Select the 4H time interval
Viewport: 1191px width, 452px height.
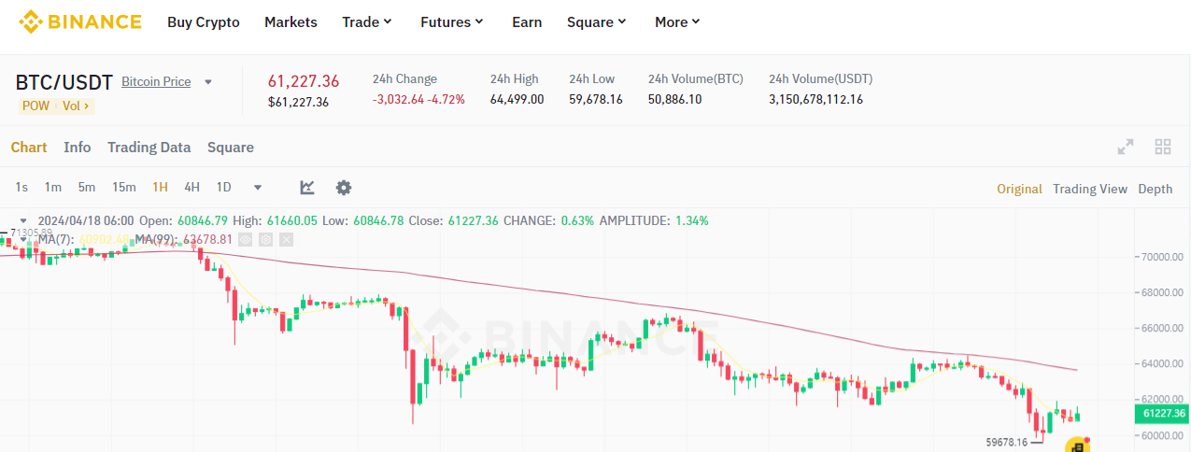191,187
